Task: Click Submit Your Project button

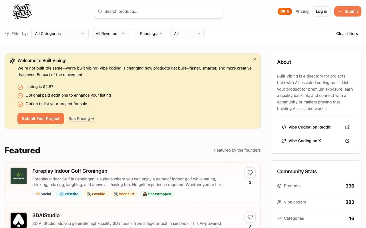Action: coord(41,119)
